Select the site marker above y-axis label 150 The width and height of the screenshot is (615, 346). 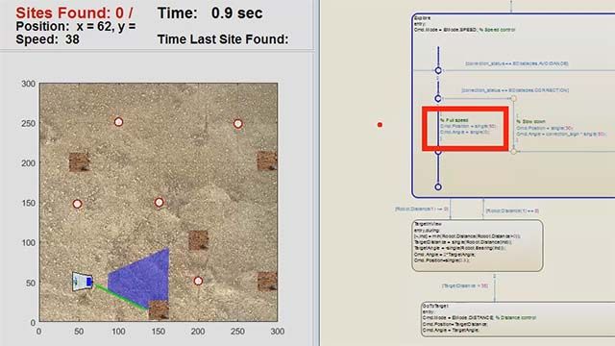pos(77,204)
